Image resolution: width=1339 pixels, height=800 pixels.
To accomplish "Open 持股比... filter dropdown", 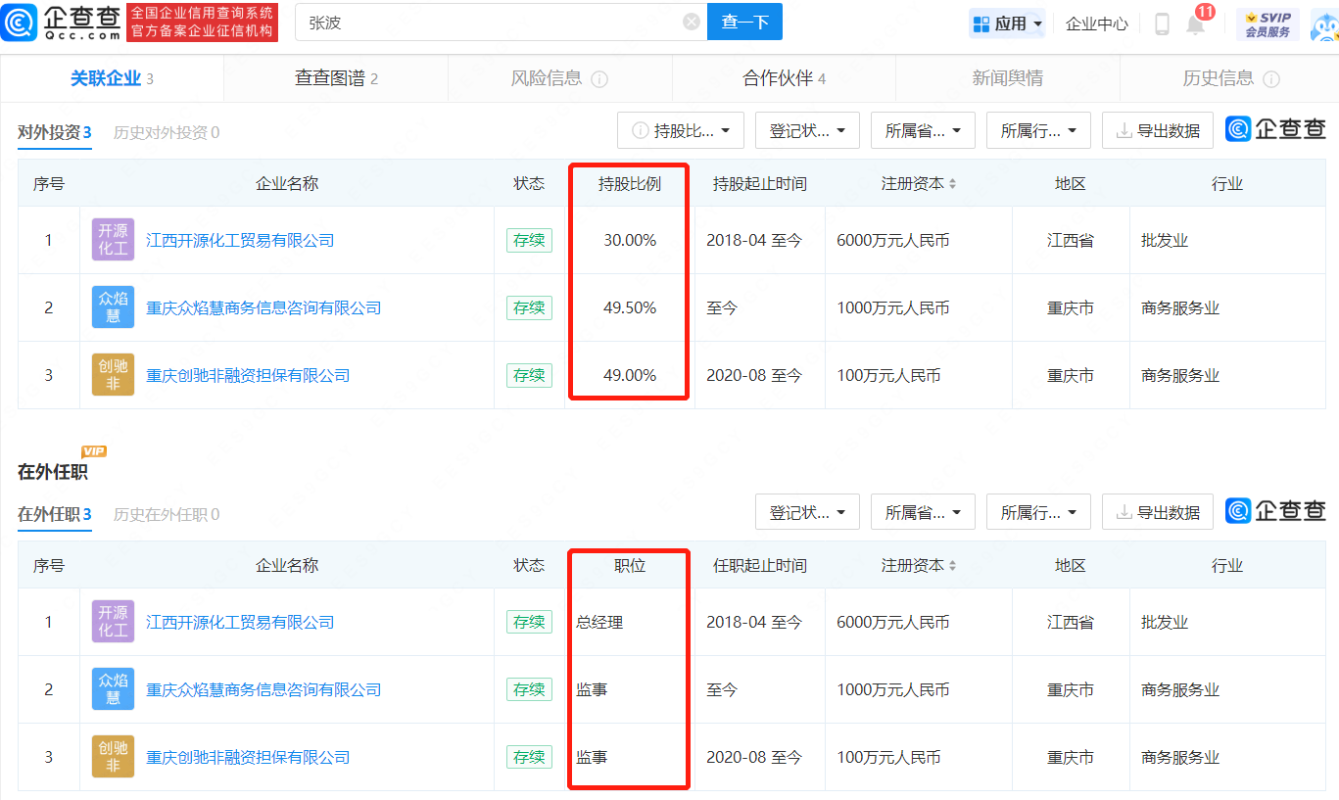I will tap(681, 130).
